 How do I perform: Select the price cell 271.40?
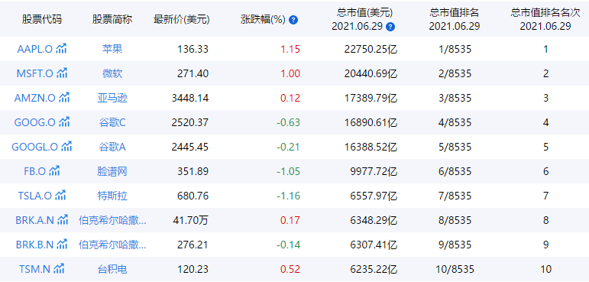pos(193,73)
